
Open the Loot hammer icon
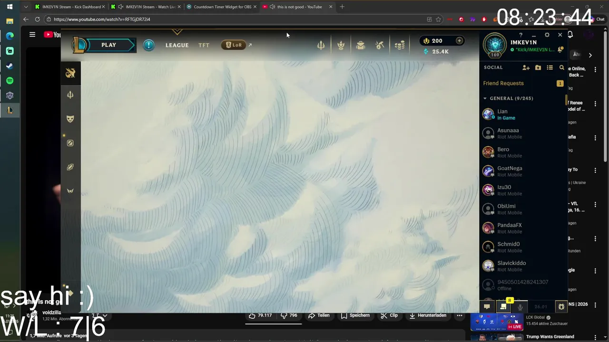point(380,45)
